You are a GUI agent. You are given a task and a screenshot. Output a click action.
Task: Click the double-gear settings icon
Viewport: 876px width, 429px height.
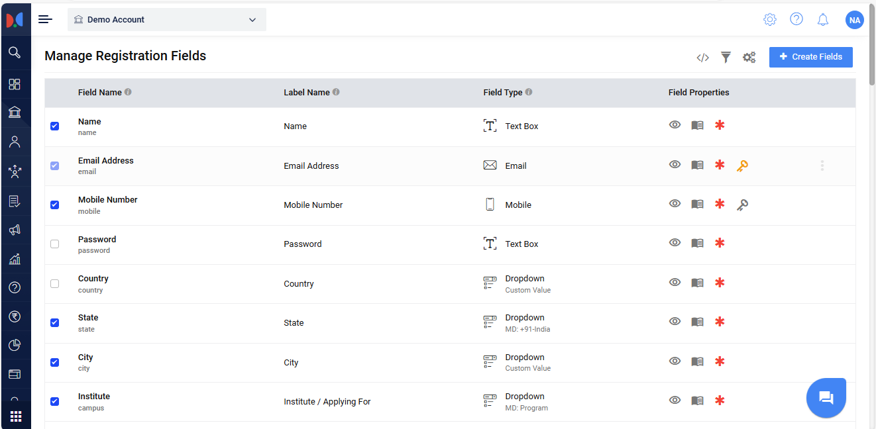tap(749, 58)
